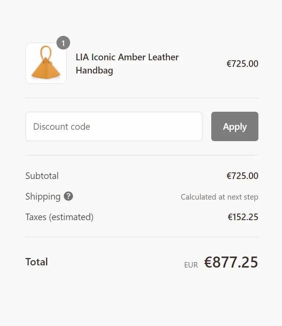Click the Subtotal label

(42, 176)
